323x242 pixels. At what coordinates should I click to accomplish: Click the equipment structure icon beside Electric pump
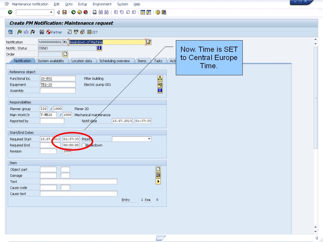[x=160, y=84]
